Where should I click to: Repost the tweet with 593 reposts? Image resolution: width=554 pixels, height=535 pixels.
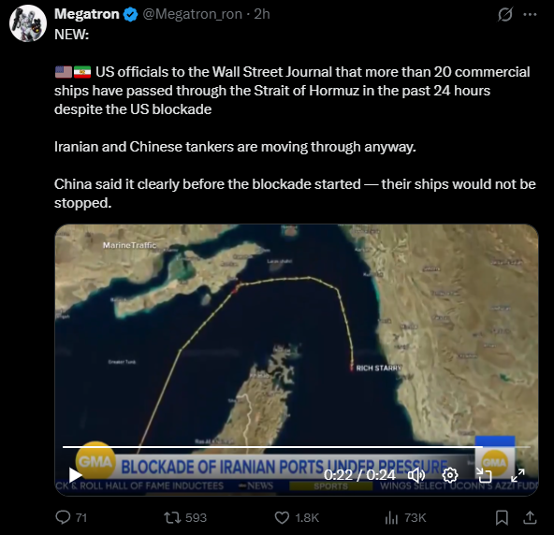pyautogui.click(x=185, y=517)
